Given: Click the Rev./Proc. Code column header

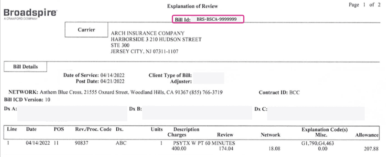Looking at the screenshot, I should (x=93, y=129).
